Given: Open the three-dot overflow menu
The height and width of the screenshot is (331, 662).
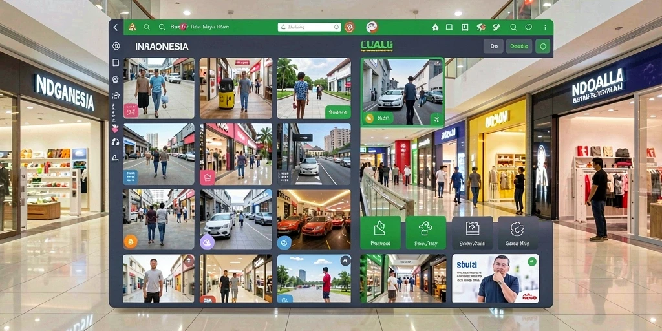Looking at the screenshot, I should (x=545, y=27).
